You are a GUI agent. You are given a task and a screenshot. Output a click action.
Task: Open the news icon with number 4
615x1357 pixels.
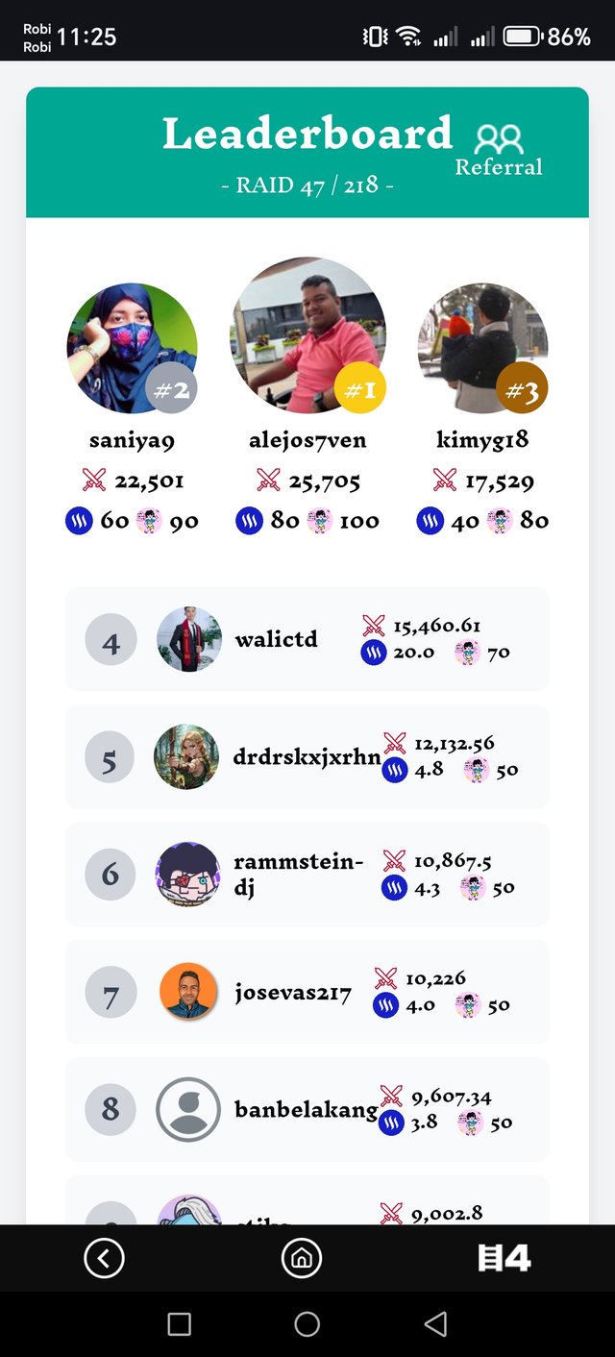click(504, 1258)
